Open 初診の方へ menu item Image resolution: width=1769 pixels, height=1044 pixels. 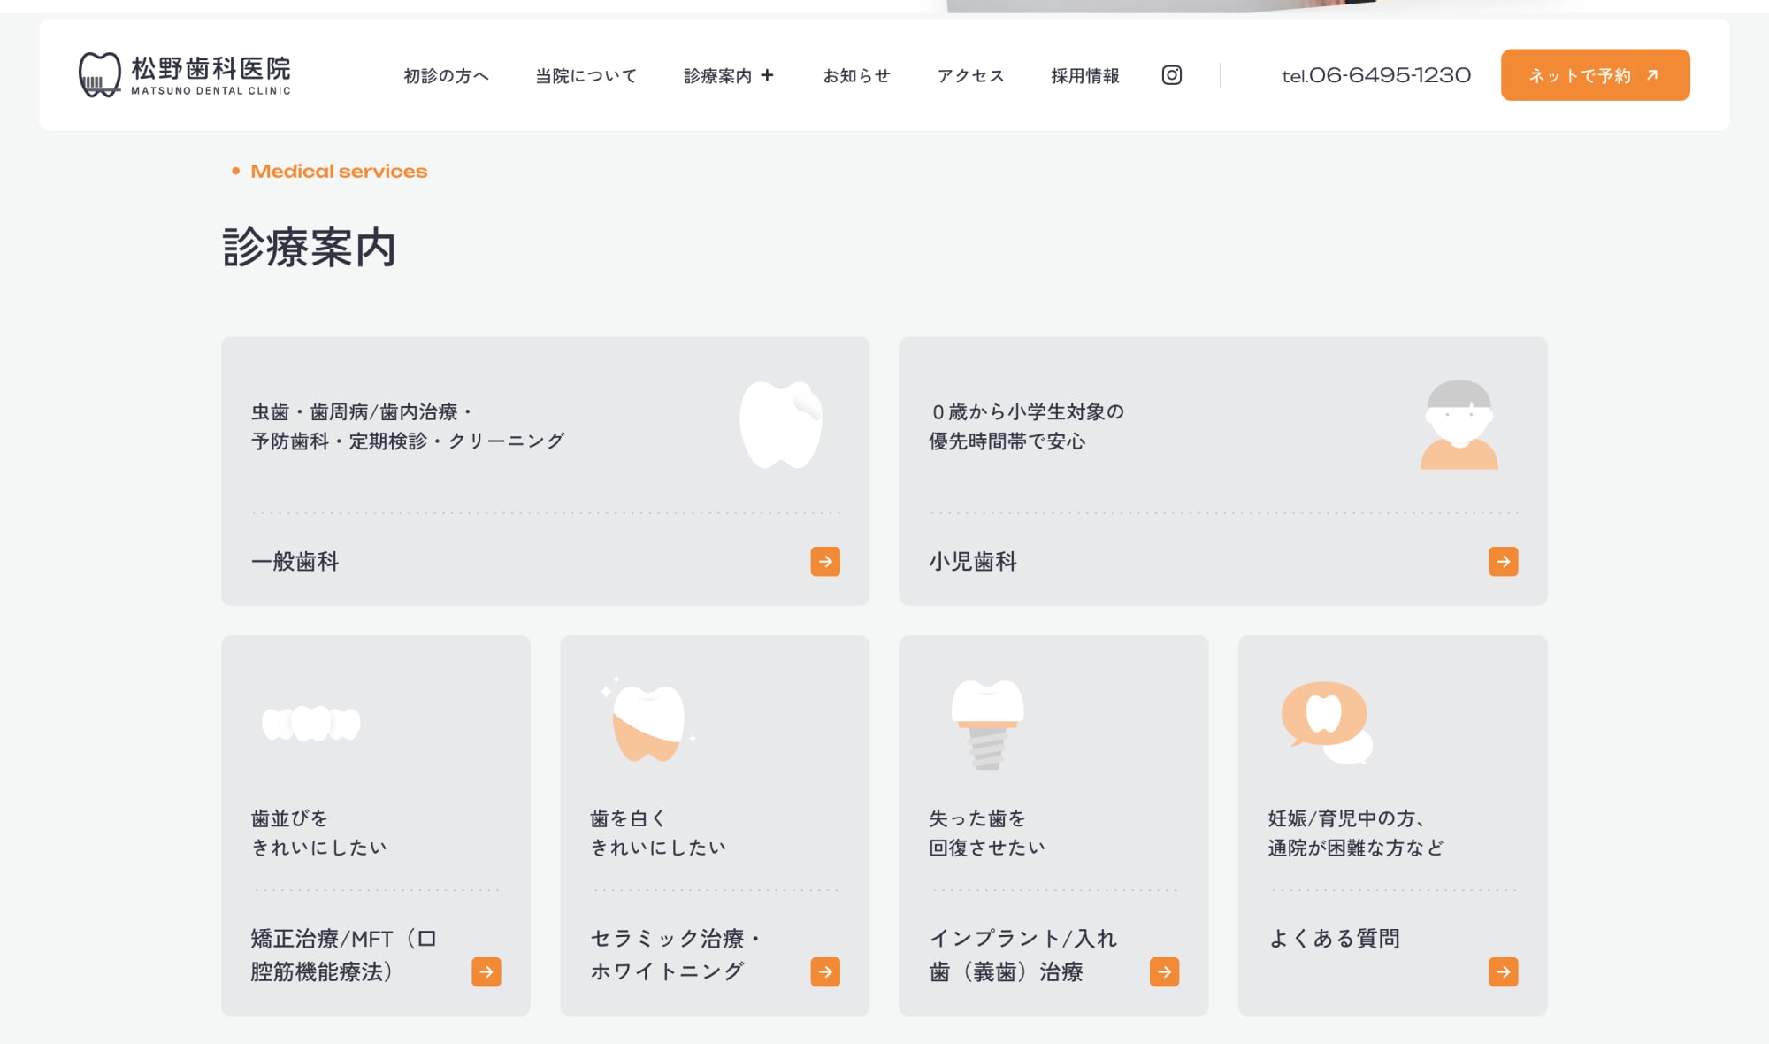(x=446, y=76)
